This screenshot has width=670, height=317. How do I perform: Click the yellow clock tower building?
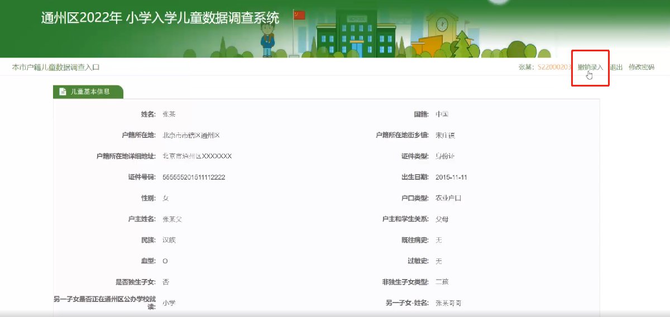tap(442, 32)
